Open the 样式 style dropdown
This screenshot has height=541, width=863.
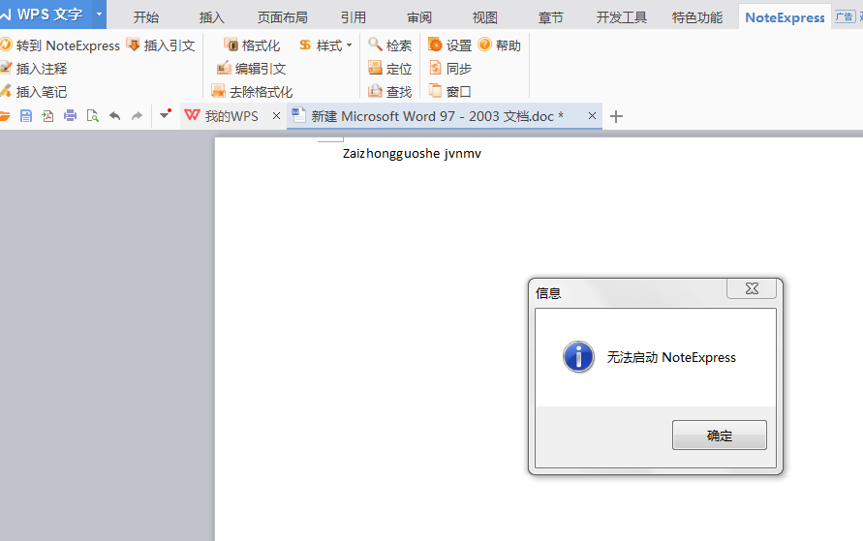point(325,45)
